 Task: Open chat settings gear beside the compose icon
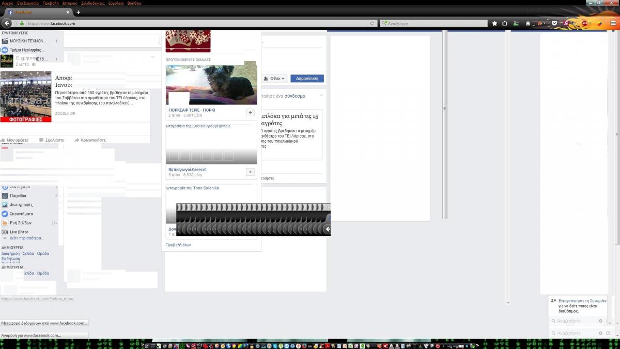pyautogui.click(x=600, y=333)
